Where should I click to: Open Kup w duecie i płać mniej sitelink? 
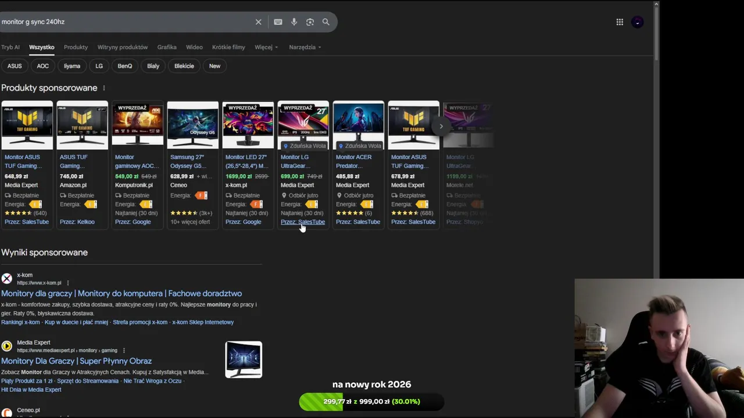76,322
